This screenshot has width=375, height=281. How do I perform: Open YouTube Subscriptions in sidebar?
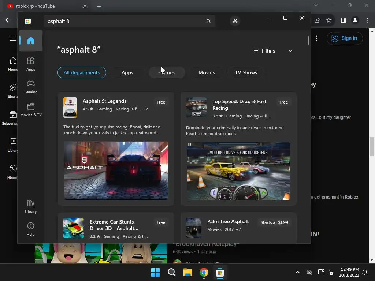point(10,118)
